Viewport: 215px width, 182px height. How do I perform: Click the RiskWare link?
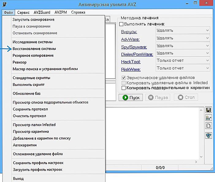[x=131, y=69]
